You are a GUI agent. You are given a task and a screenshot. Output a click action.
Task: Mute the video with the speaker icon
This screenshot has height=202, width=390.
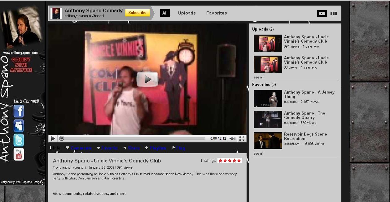[232, 139]
